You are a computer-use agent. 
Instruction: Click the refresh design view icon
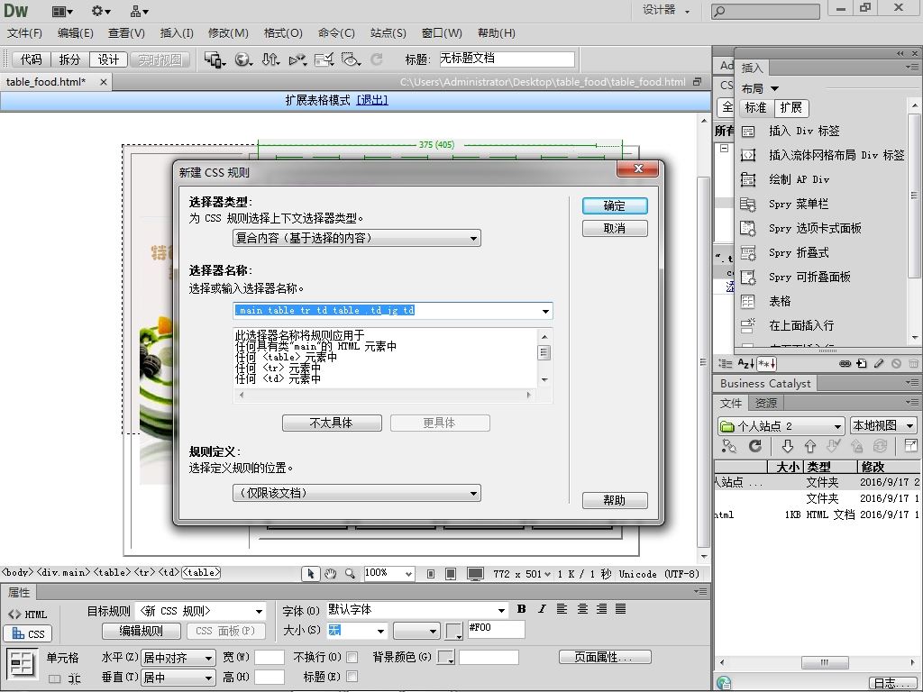point(377,59)
